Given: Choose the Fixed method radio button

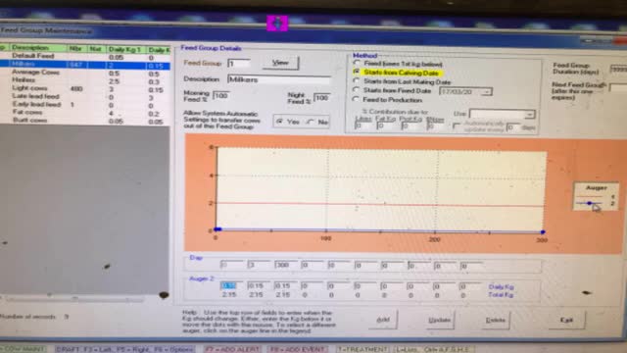Looking at the screenshot, I should click(x=357, y=63).
